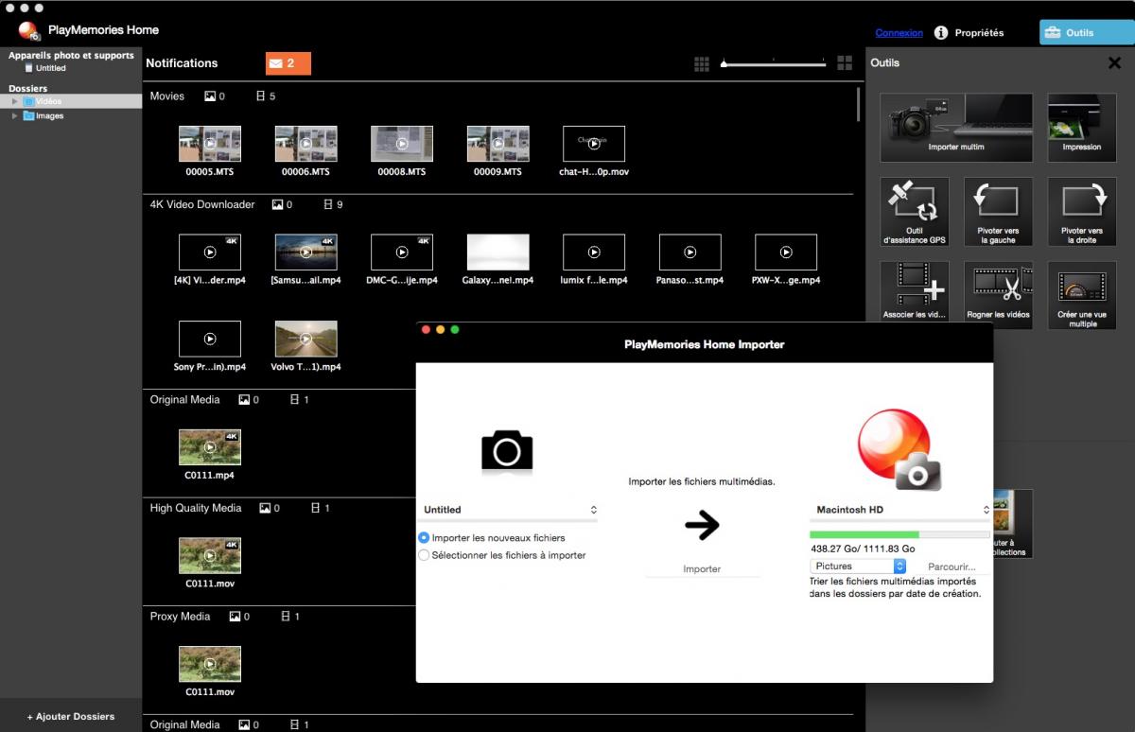Click the Connexion link

pos(899,32)
